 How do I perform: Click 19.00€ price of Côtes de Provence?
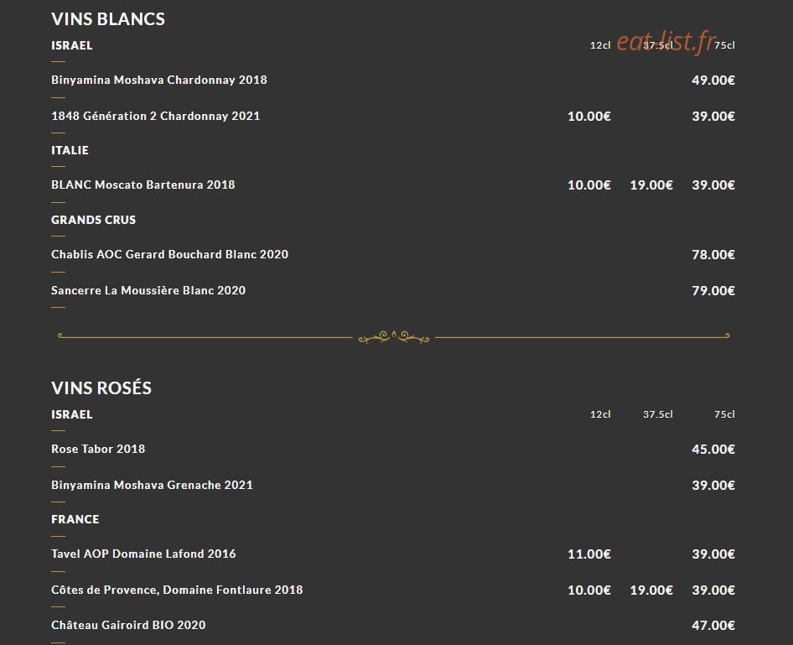651,590
